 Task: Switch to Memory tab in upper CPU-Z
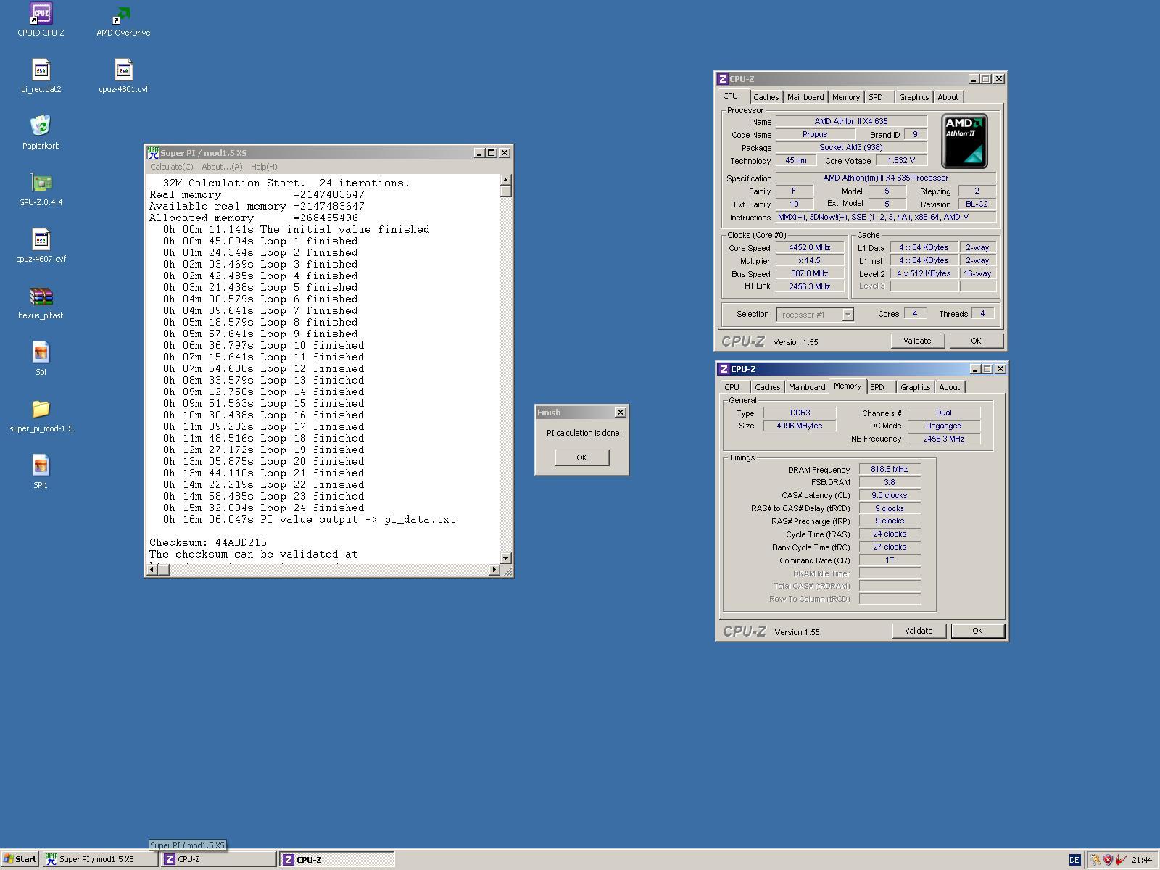(846, 97)
